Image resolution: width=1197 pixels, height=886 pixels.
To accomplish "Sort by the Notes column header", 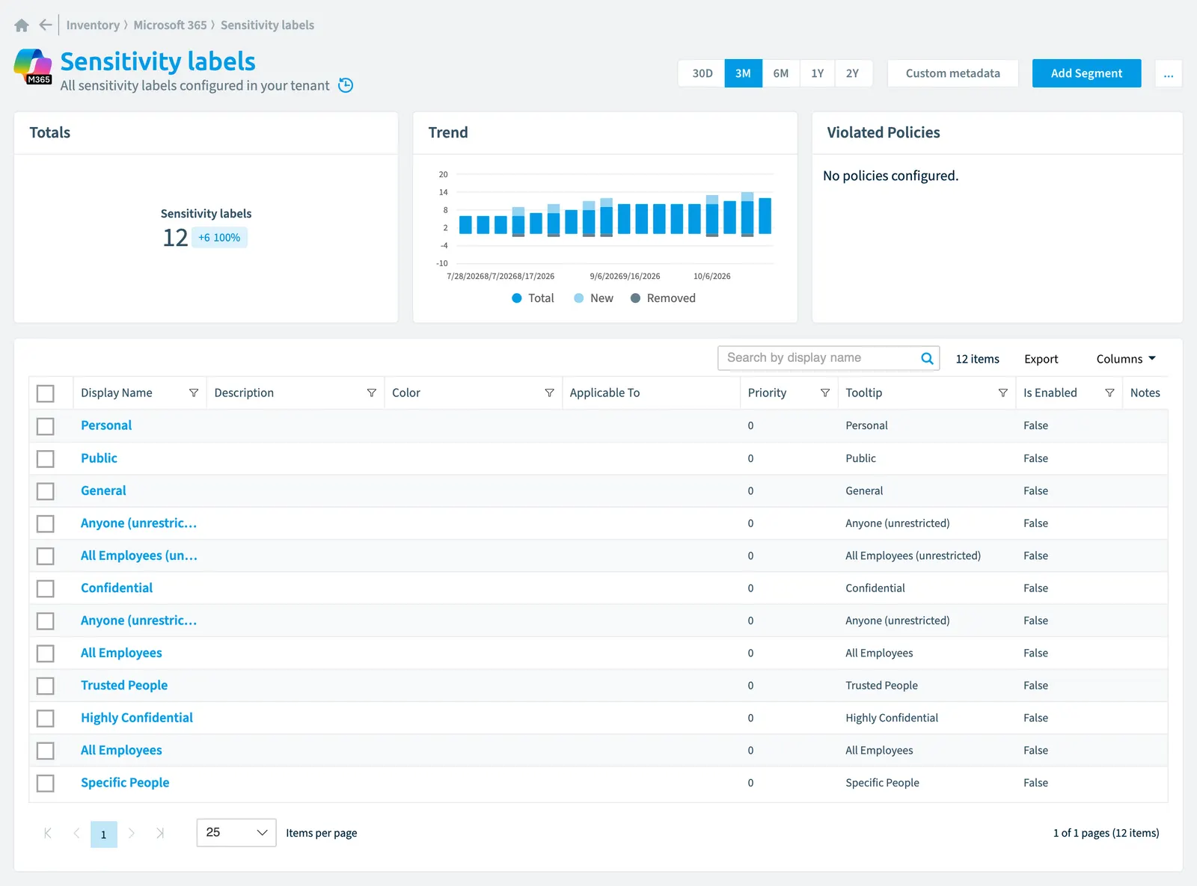I will coord(1145,393).
